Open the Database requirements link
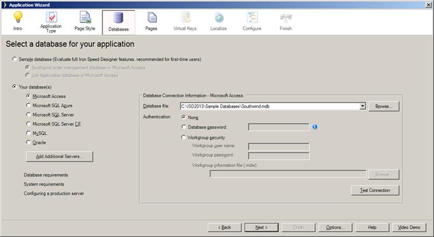The height and width of the screenshot is (237, 434). (x=46, y=175)
